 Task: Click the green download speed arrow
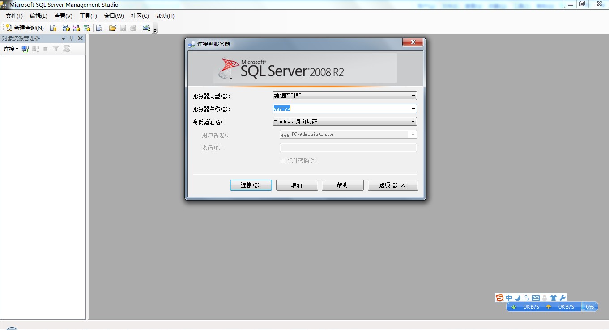(514, 307)
